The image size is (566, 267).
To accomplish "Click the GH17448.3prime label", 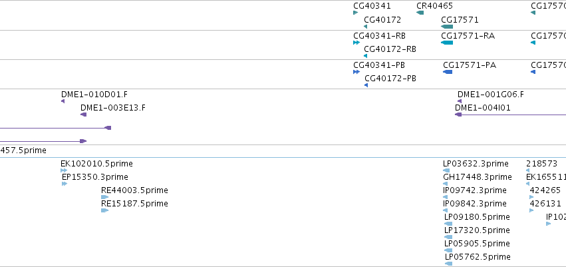I will [477, 177].
